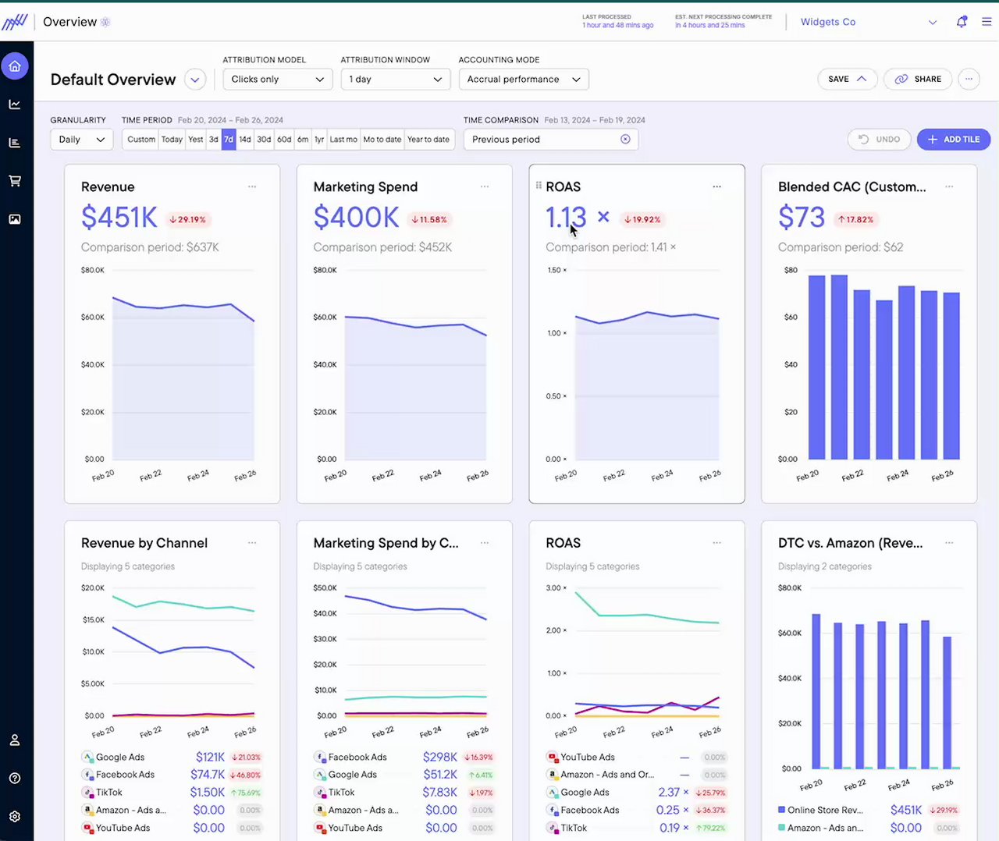999x841 pixels.
Task: Click the icon beside the Overview title
Action: 105,22
